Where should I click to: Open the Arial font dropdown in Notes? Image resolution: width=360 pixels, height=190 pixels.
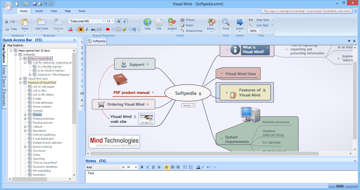pyautogui.click(x=123, y=167)
